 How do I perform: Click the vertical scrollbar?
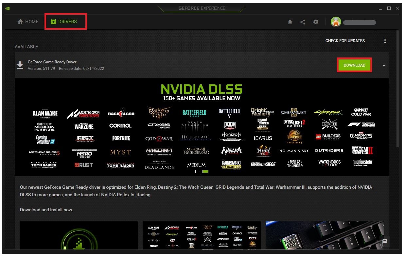(398, 88)
